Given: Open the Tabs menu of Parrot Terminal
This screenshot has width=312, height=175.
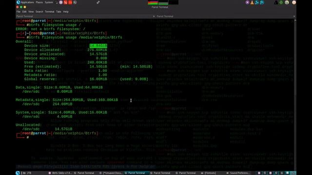Looking at the screenshot, I should [58, 12].
